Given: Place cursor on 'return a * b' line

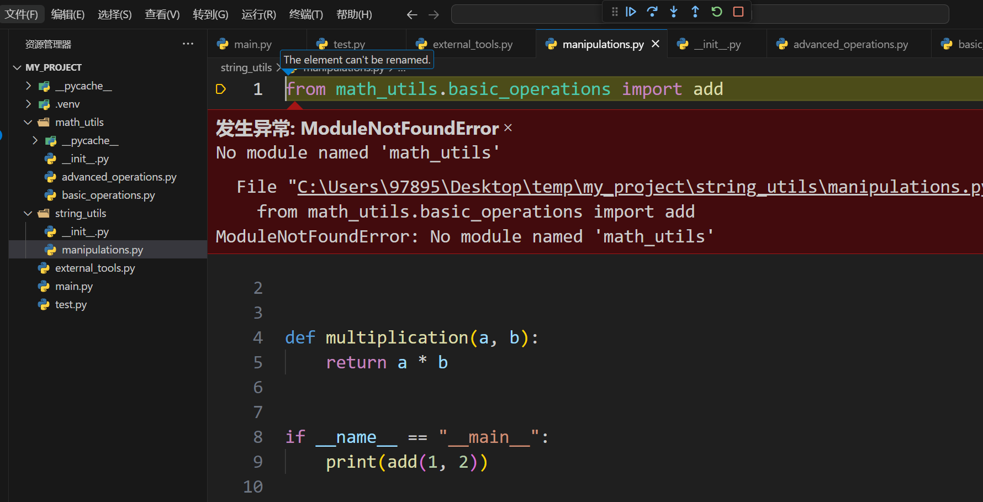Looking at the screenshot, I should pyautogui.click(x=387, y=362).
